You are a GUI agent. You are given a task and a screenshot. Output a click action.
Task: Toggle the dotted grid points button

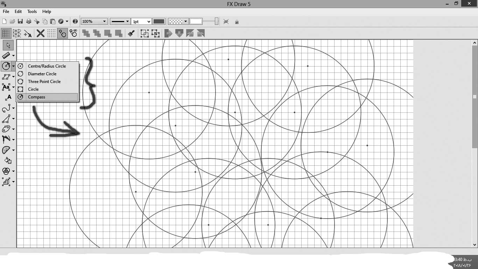click(51, 33)
